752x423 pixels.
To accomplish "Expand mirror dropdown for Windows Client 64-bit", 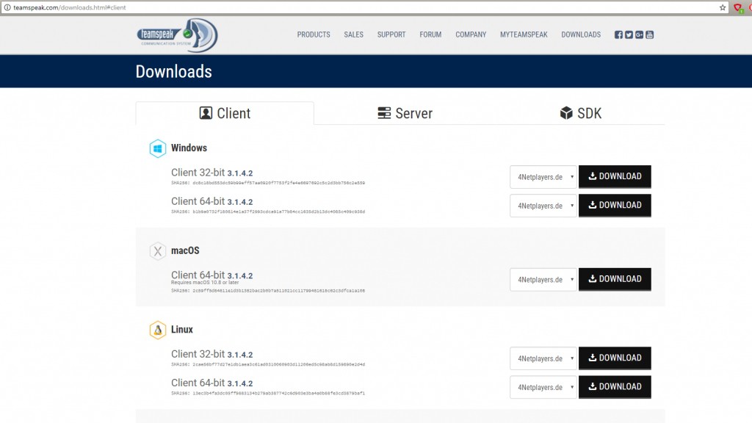I will tap(543, 206).
